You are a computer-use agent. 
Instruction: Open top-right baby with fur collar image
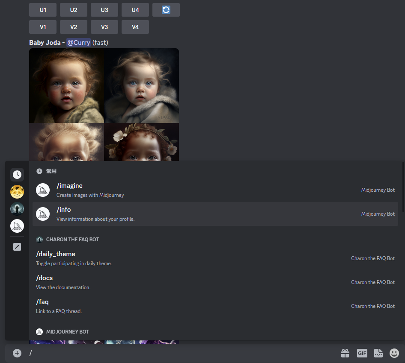pos(142,85)
